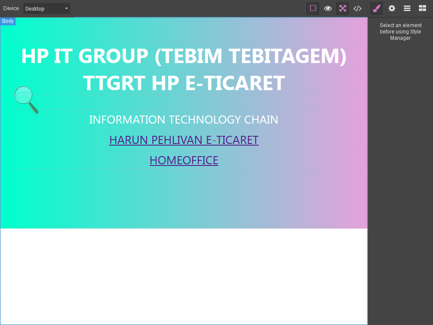Select the HP IT GROUP heading
The image size is (433, 325).
click(184, 69)
